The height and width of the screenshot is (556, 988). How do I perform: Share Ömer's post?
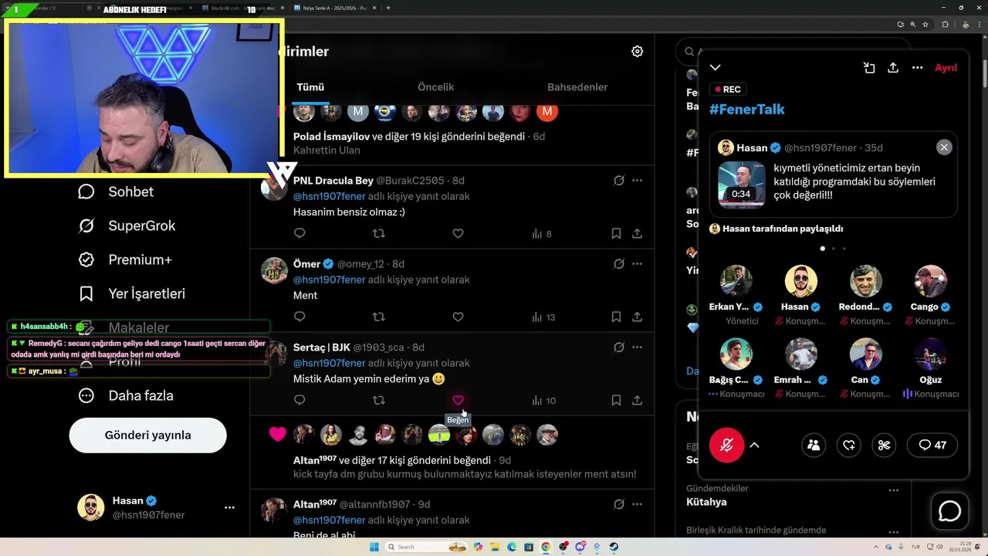click(x=638, y=317)
